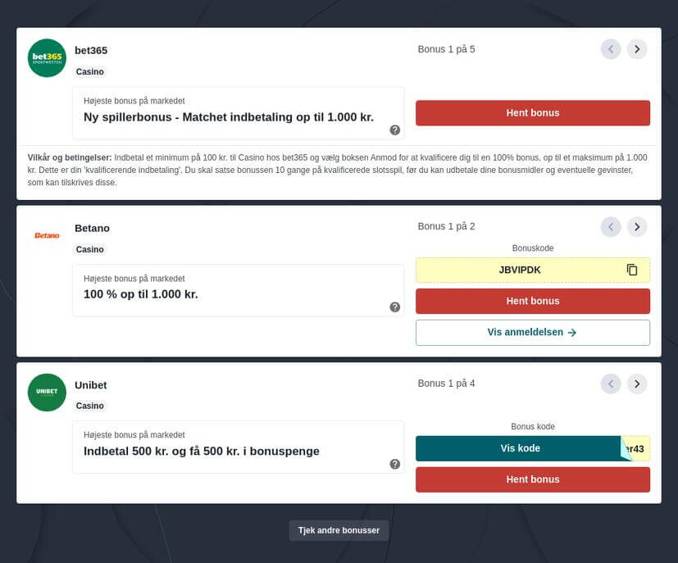This screenshot has height=563, width=678.
Task: Click Hent bonus for Unibet
Action: coord(533,479)
